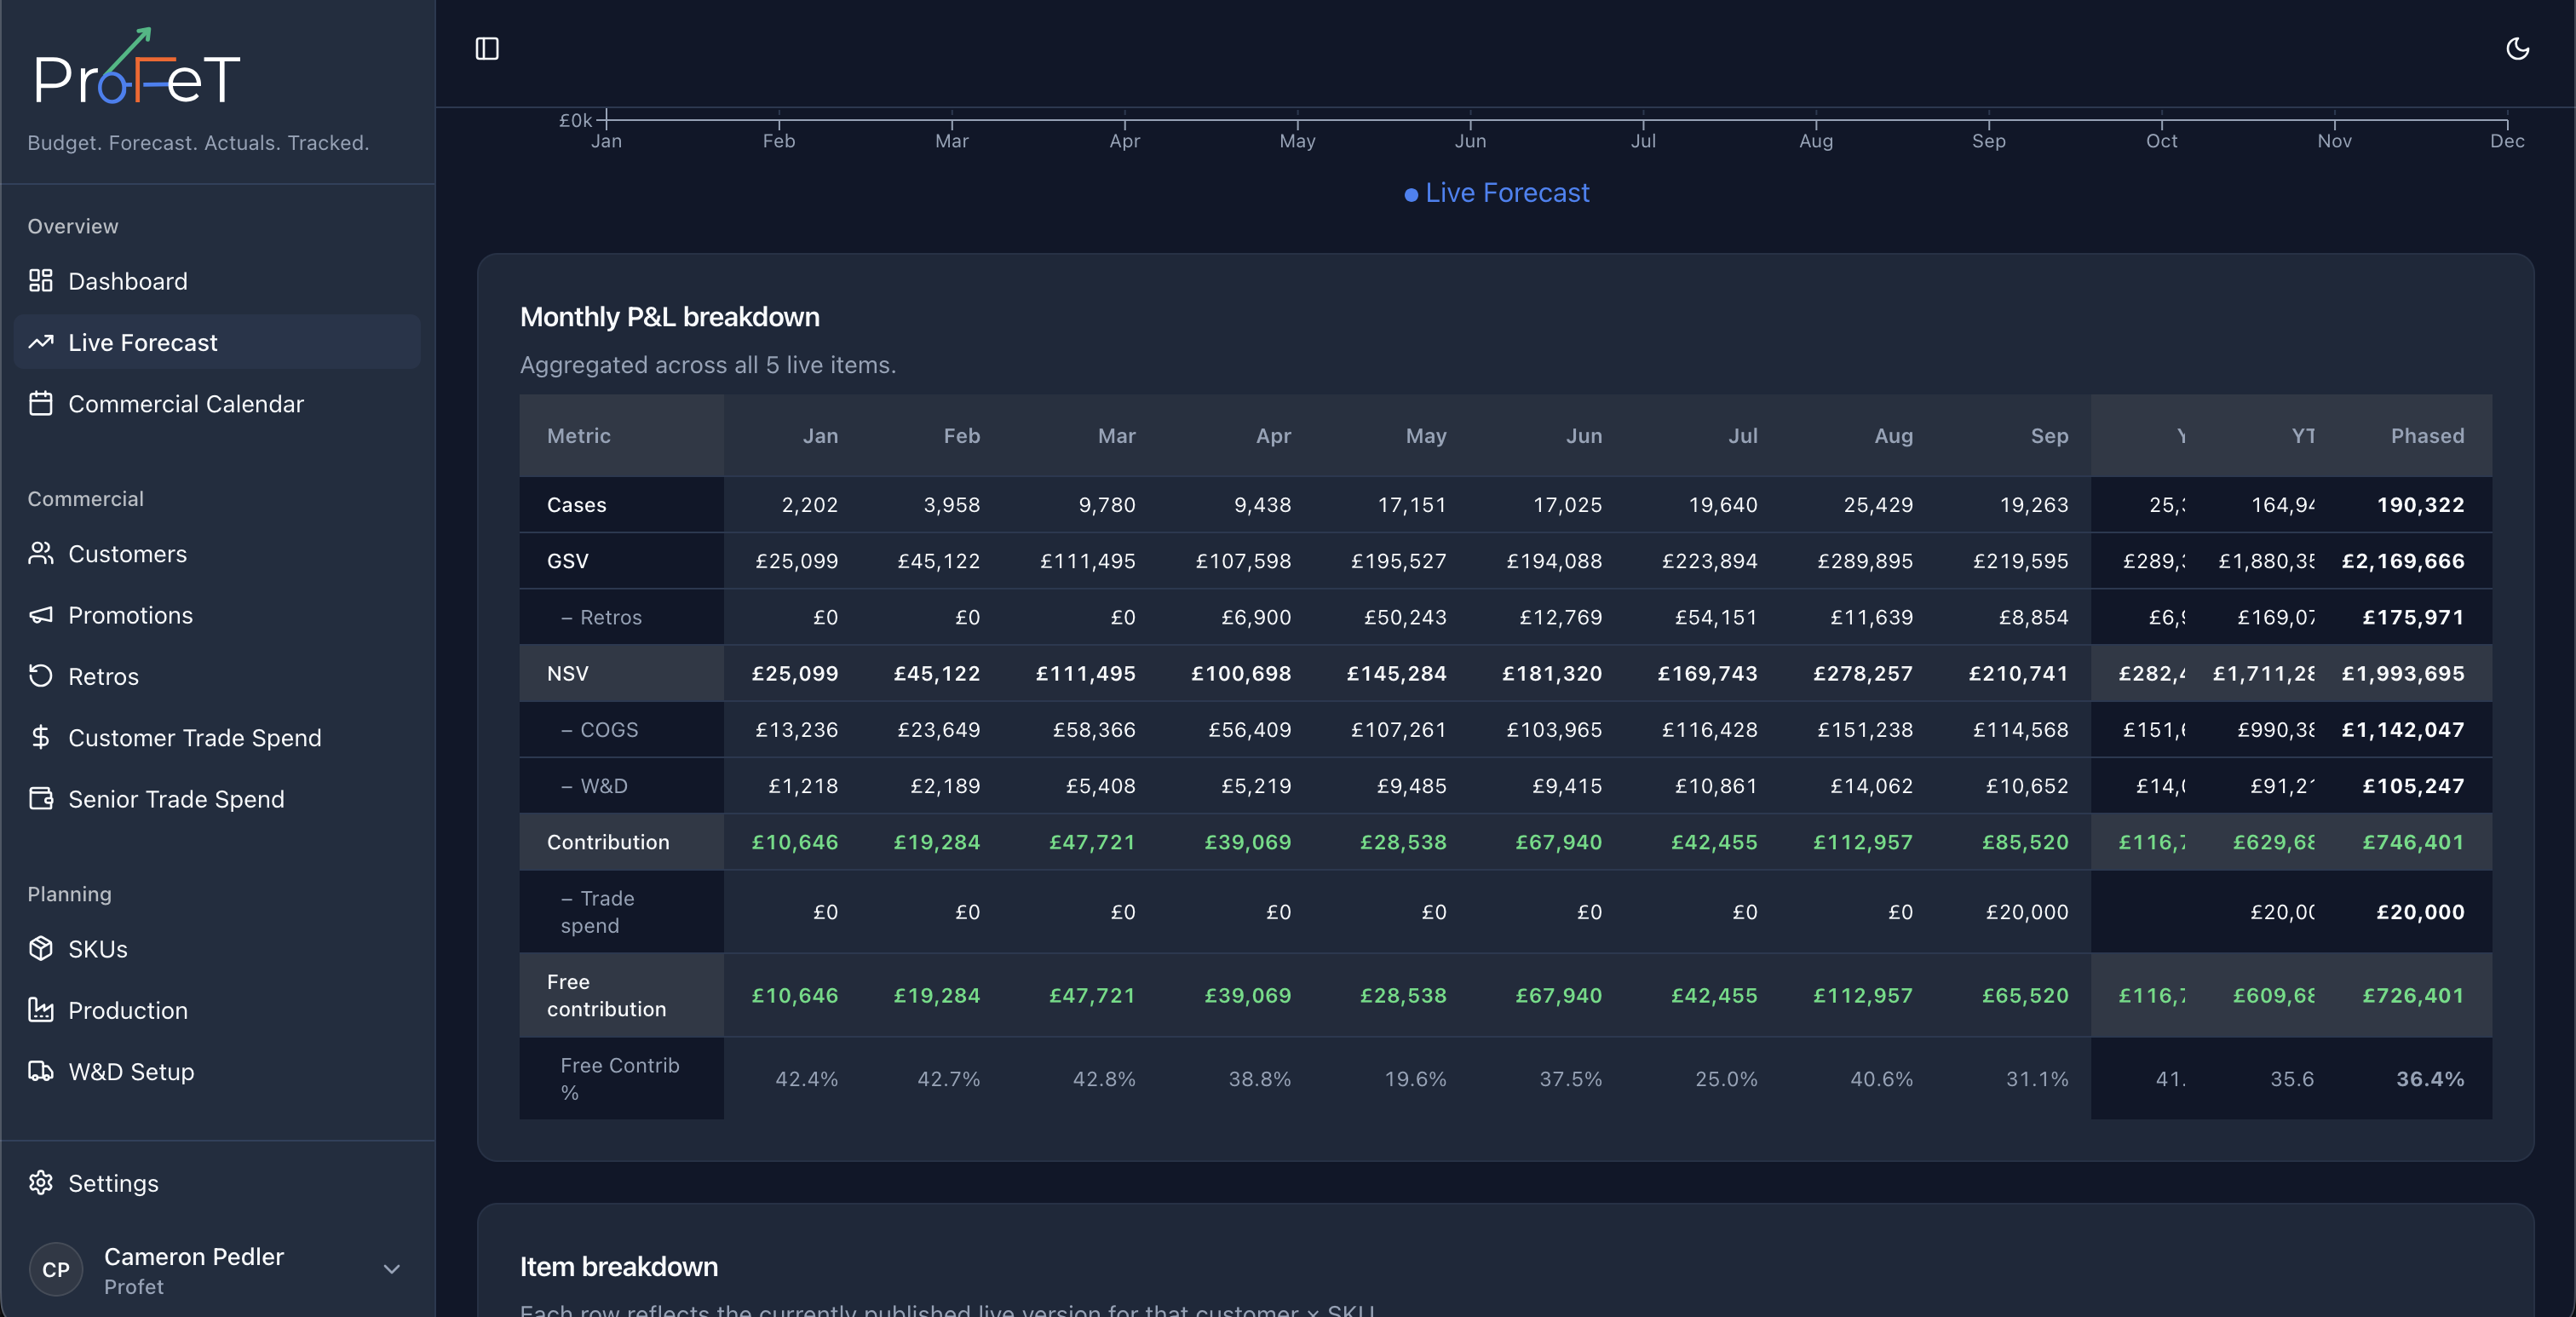The width and height of the screenshot is (2576, 1317).
Task: Click the Item breakdown heading
Action: click(618, 1266)
